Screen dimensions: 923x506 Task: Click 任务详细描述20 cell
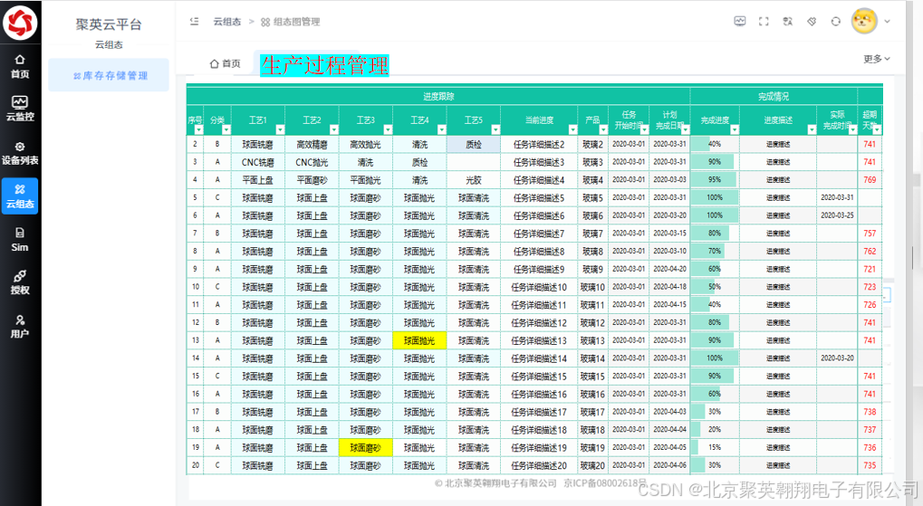539,465
